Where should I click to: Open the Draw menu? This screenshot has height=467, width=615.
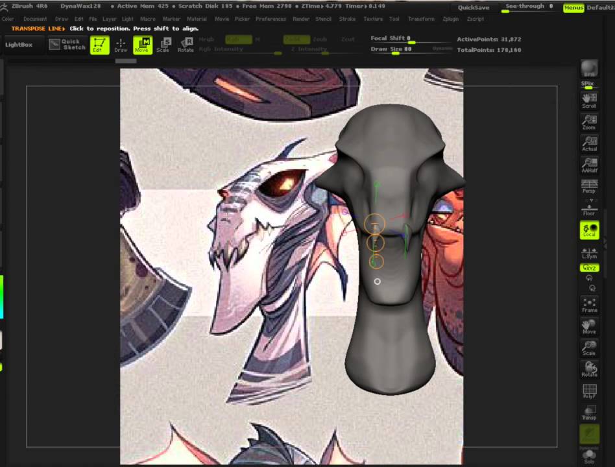61,19
